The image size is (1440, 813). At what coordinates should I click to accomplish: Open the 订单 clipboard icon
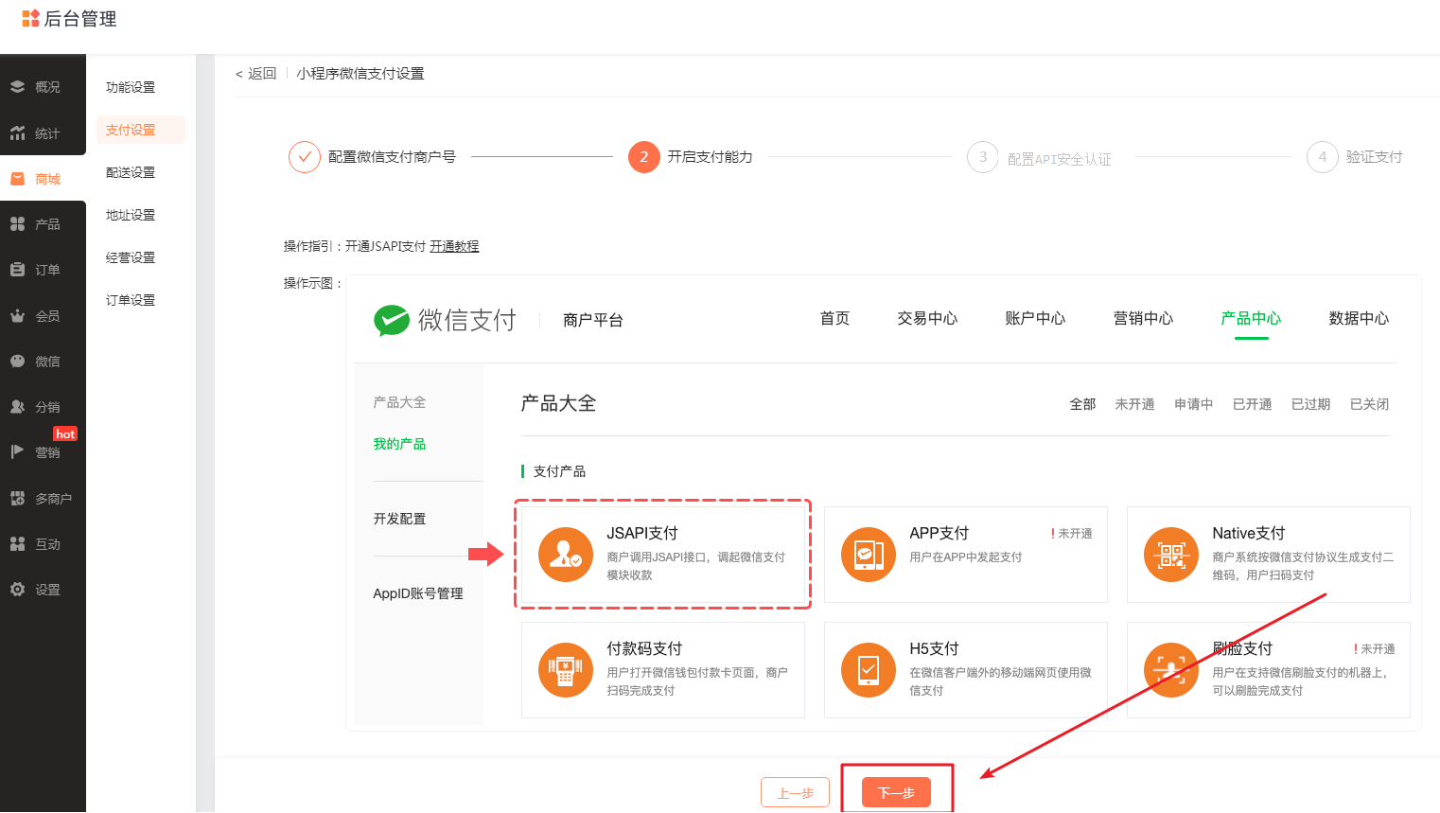point(17,270)
